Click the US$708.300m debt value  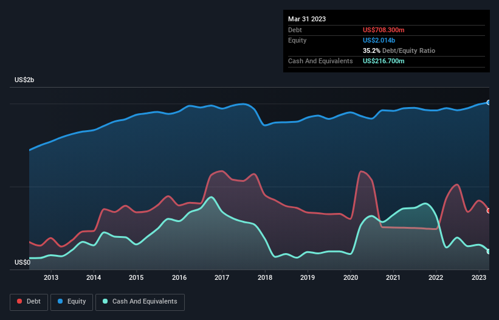point(384,30)
